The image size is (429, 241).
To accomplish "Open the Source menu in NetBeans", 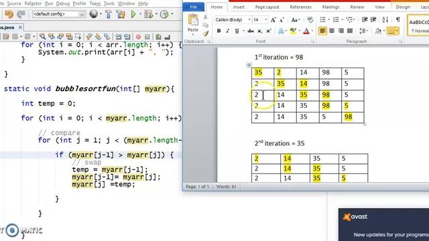I will 14,3.
